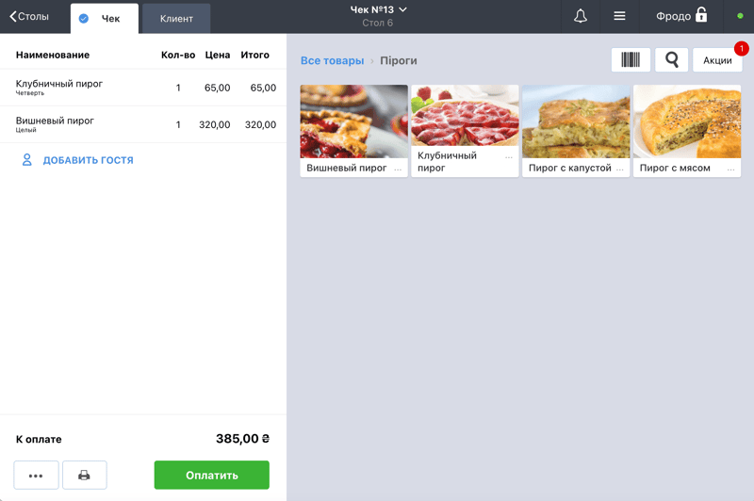This screenshot has height=501, width=754.
Task: Click the green connection status dot
Action: (x=740, y=16)
